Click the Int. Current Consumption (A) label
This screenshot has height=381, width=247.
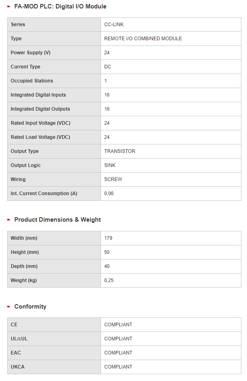44,194
